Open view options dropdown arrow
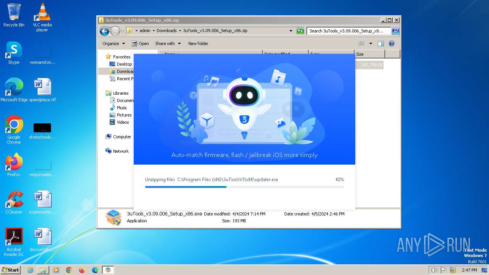The width and height of the screenshot is (489, 275). [371, 44]
